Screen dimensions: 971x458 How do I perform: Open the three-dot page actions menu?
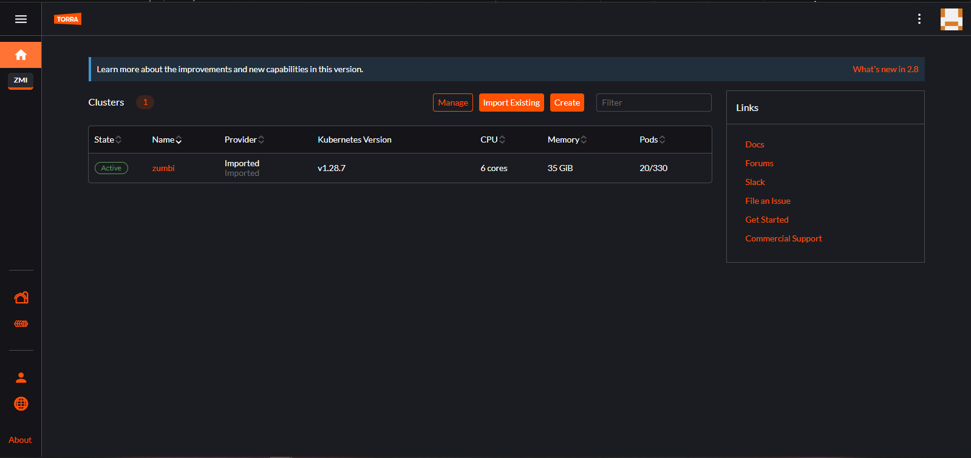(919, 19)
